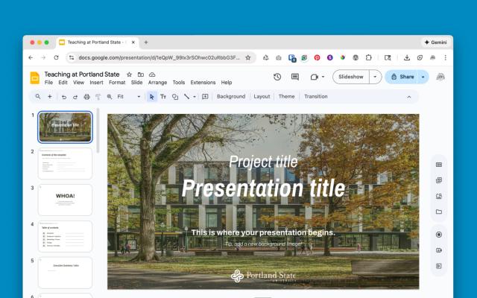
Task: Open version history clock icon
Action: [x=277, y=77]
